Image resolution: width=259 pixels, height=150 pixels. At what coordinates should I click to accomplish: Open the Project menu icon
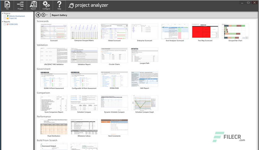coord(20,5)
